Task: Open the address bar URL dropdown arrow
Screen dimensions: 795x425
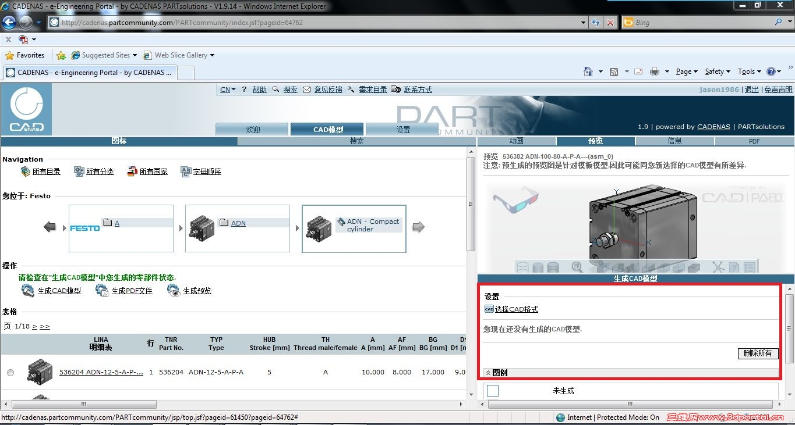Action: [x=584, y=23]
